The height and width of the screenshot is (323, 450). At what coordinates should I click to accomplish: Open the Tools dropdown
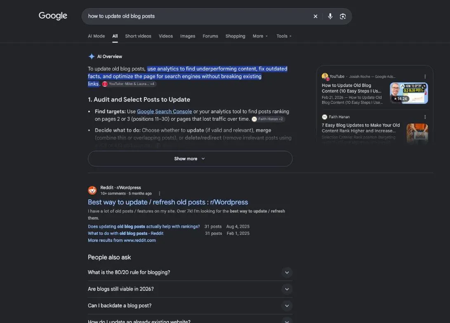(x=284, y=36)
